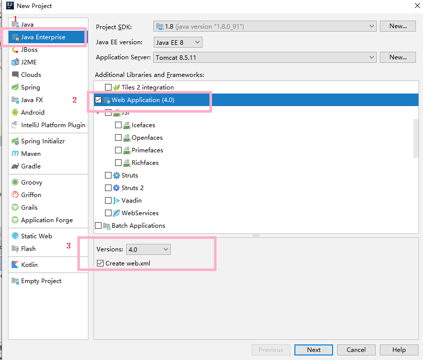Click the Struts 2 gear icon

point(116,188)
